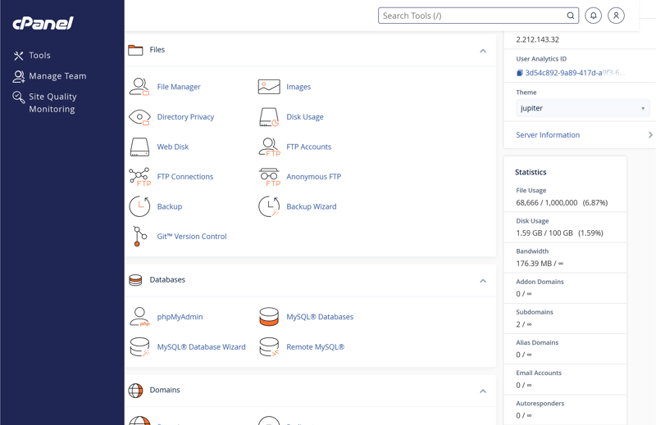Open the Git Version Control link
This screenshot has height=425, width=656.
pos(192,237)
